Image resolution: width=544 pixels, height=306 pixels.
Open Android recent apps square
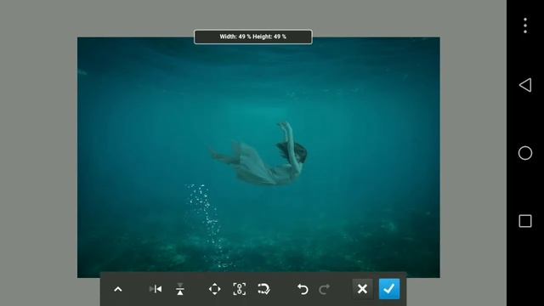pyautogui.click(x=525, y=221)
